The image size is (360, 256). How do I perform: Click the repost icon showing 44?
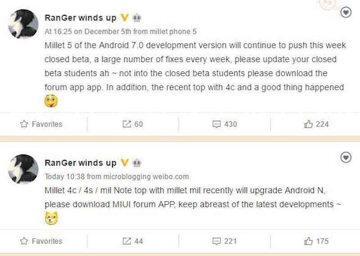[132, 241]
